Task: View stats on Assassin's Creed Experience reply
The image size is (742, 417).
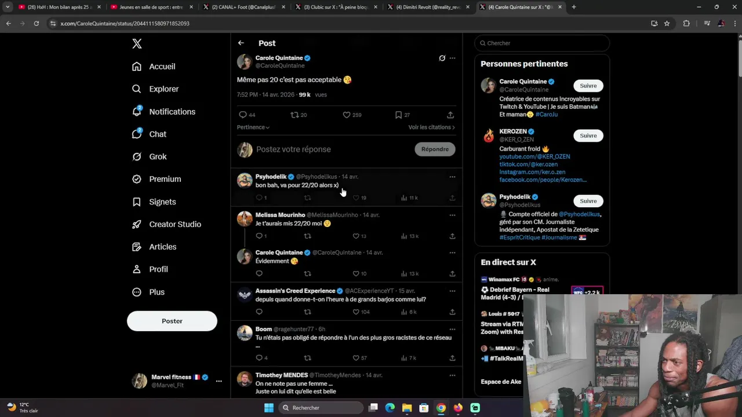Action: [404, 312]
